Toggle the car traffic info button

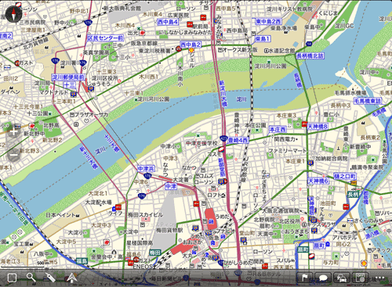(342, 278)
